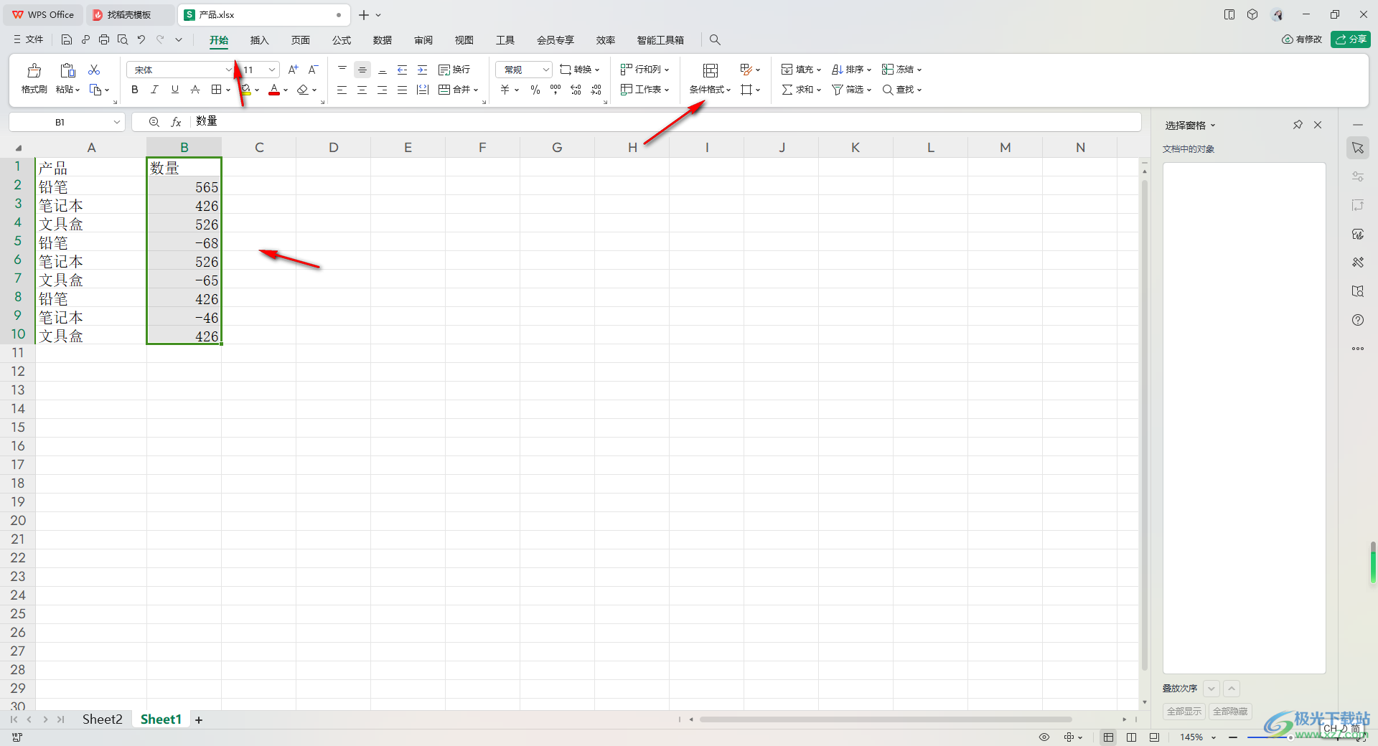This screenshot has height=746, width=1378.
Task: Switch to the Insert (插入) tab
Action: click(259, 40)
